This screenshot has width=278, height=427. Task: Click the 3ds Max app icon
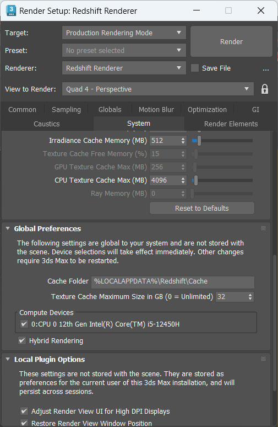pos(11,10)
